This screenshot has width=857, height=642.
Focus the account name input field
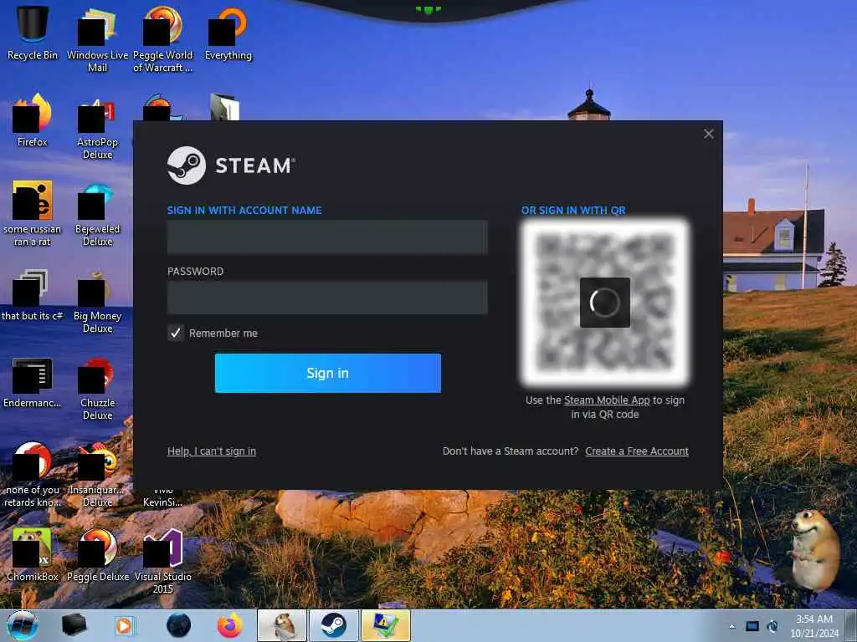tap(327, 237)
